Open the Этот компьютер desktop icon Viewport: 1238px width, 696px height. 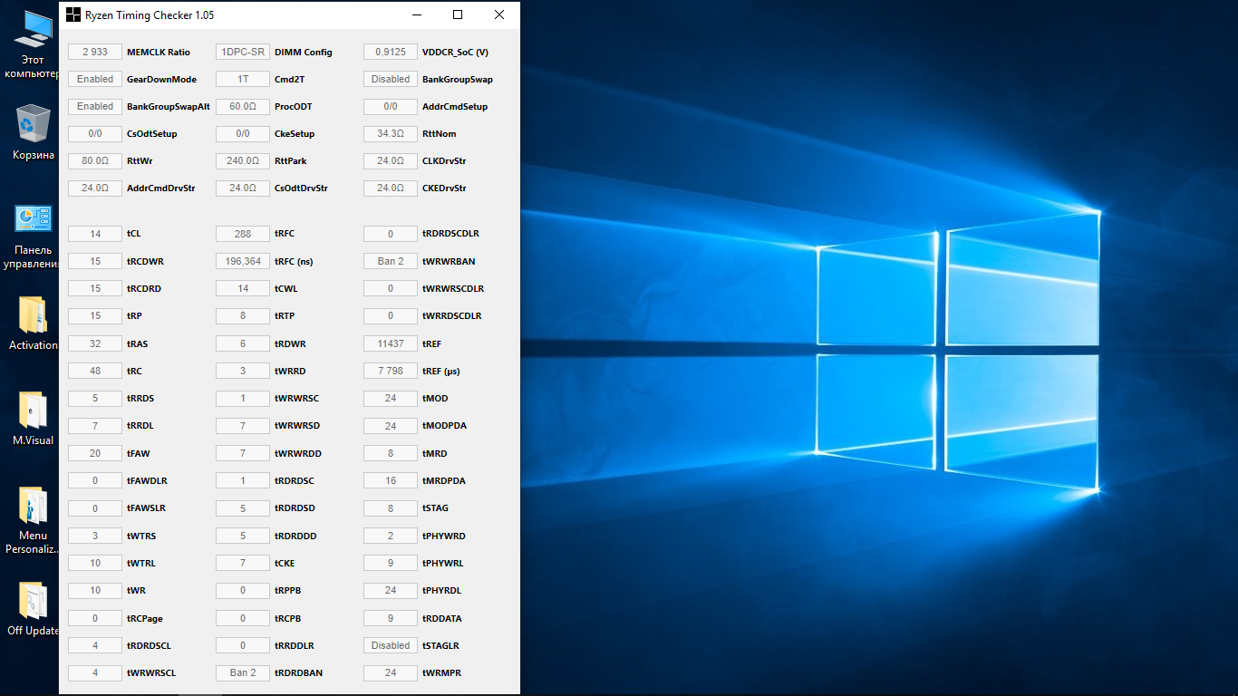(33, 45)
